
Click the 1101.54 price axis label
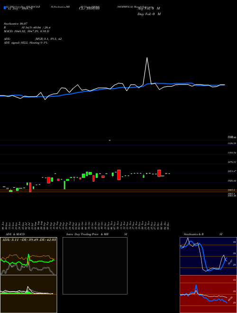[x=232, y=153]
